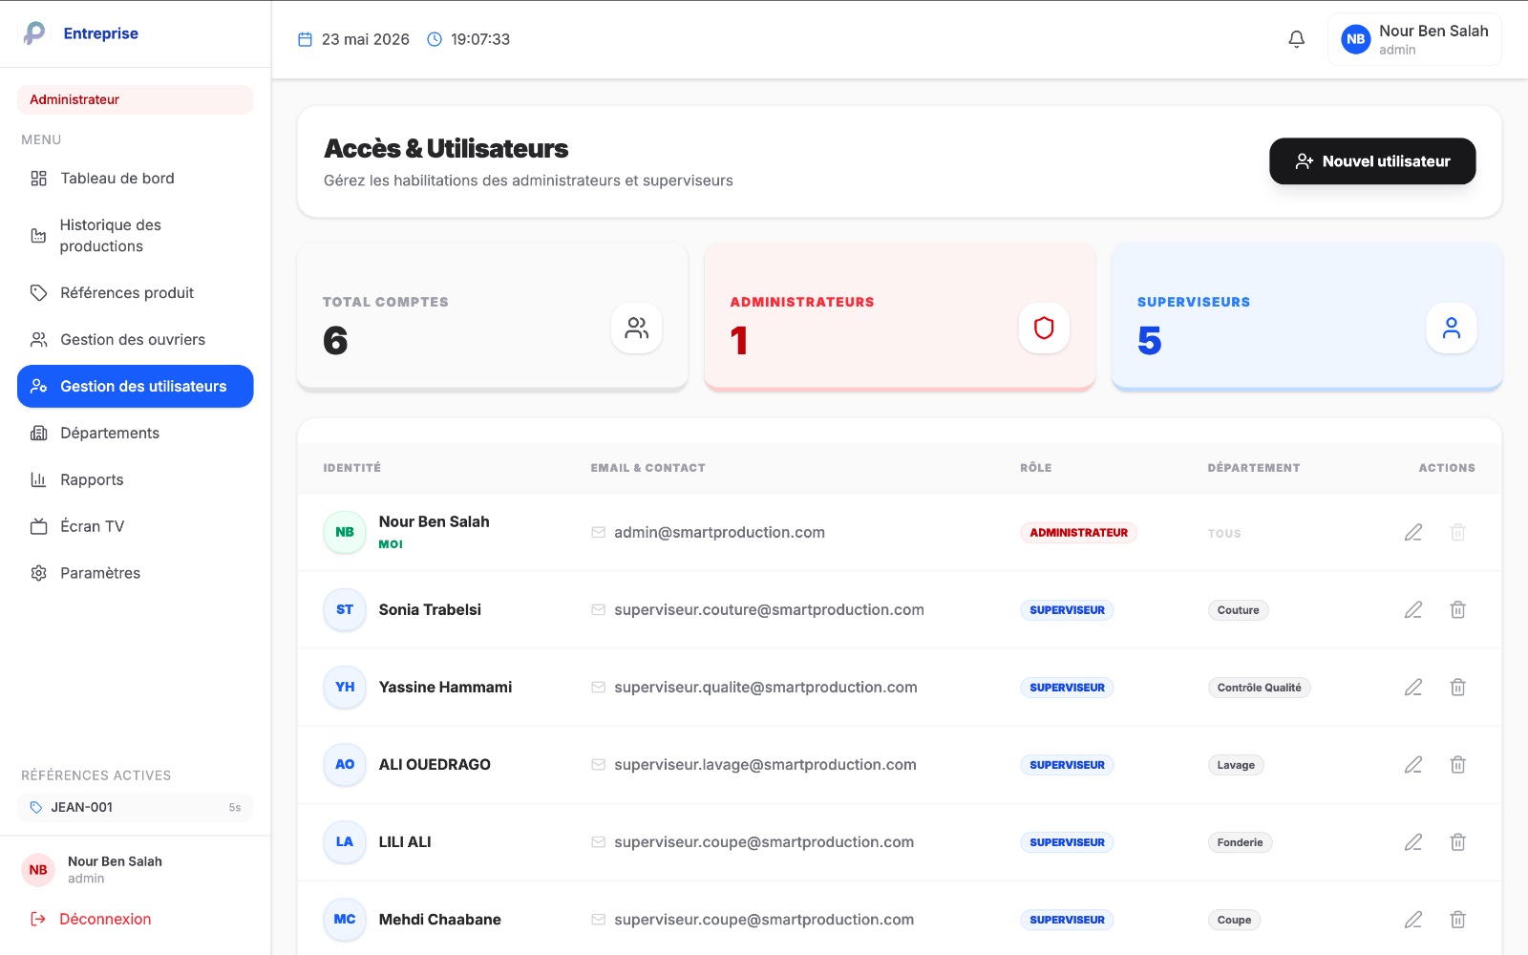This screenshot has height=955, width=1528.
Task: Delete Sonia Trabelsi using the trash icon
Action: [x=1457, y=609]
